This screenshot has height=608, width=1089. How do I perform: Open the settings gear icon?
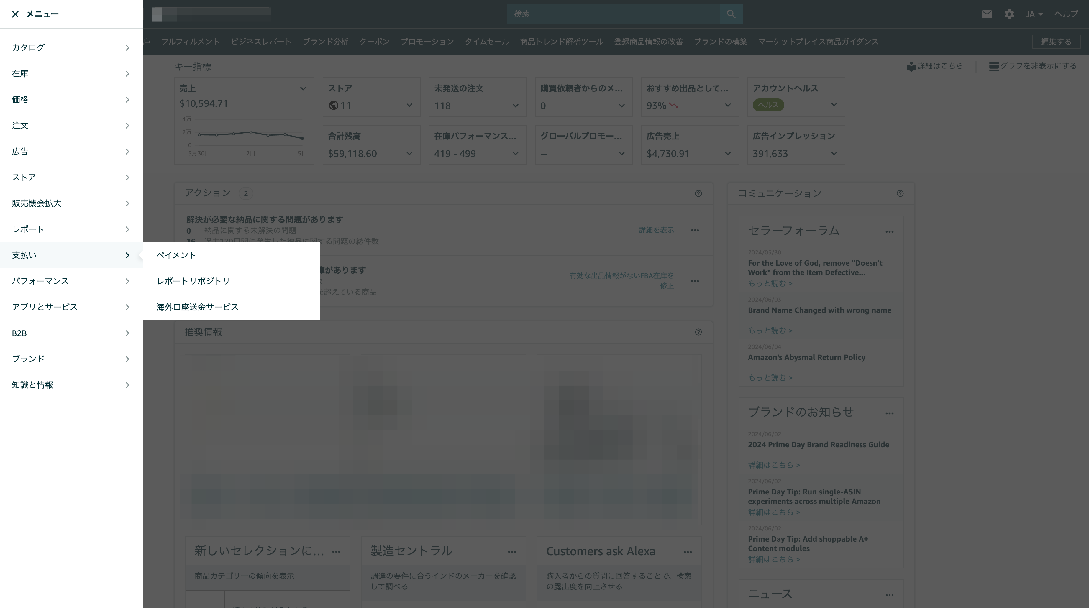coord(1009,14)
